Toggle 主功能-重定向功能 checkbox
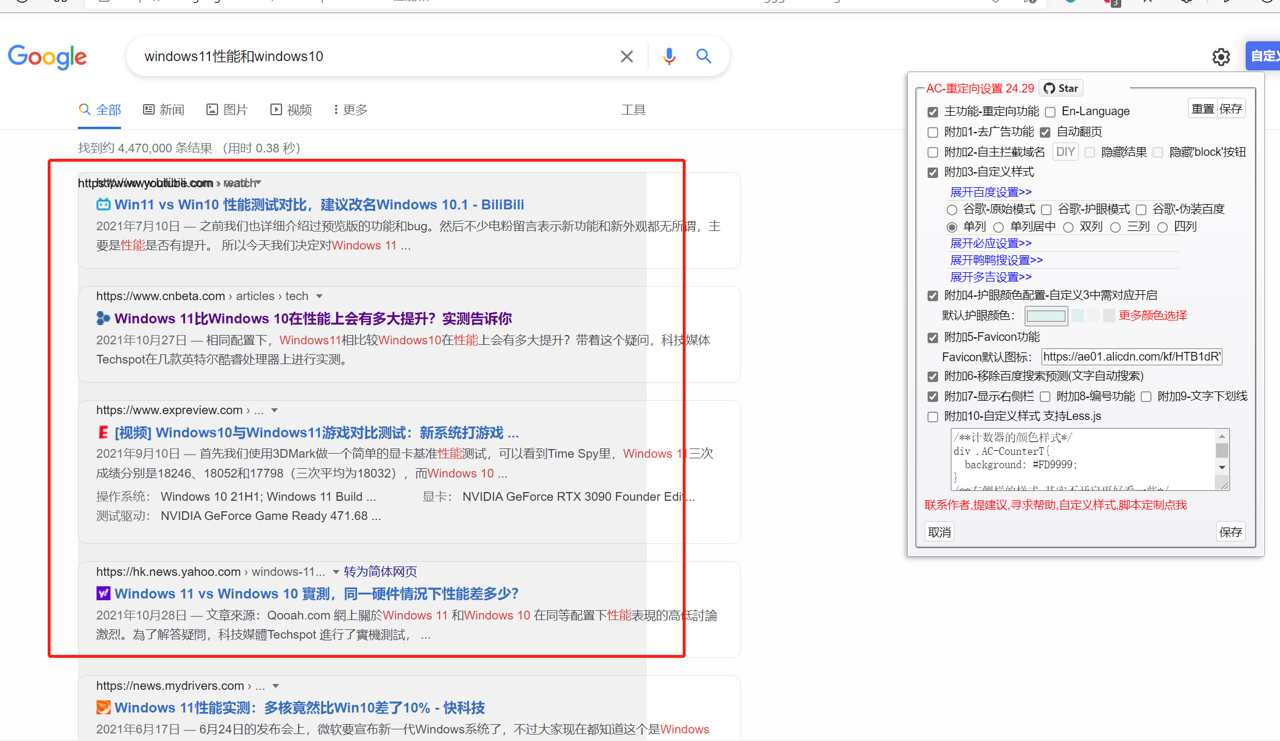Image resolution: width=1280 pixels, height=741 pixels. (x=933, y=112)
